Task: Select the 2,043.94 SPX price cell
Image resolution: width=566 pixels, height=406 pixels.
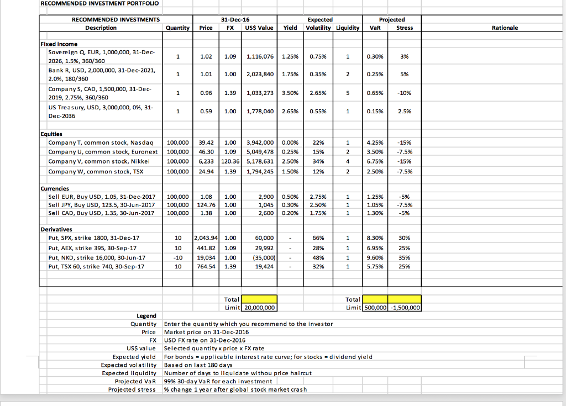Action: tap(206, 238)
